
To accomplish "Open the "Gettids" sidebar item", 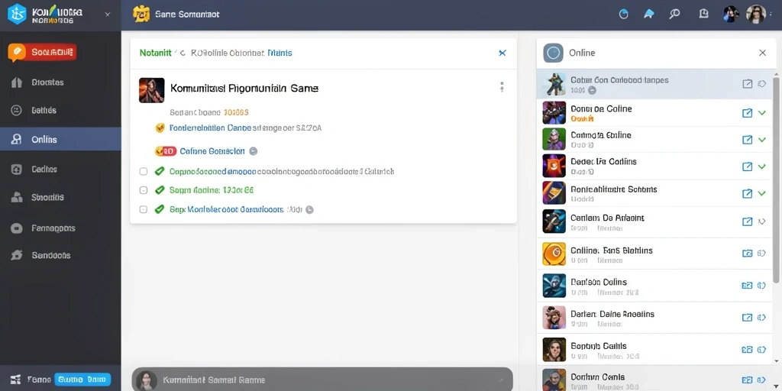I will (x=60, y=110).
